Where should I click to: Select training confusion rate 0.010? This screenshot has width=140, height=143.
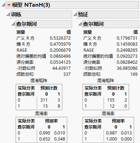pos(59,133)
